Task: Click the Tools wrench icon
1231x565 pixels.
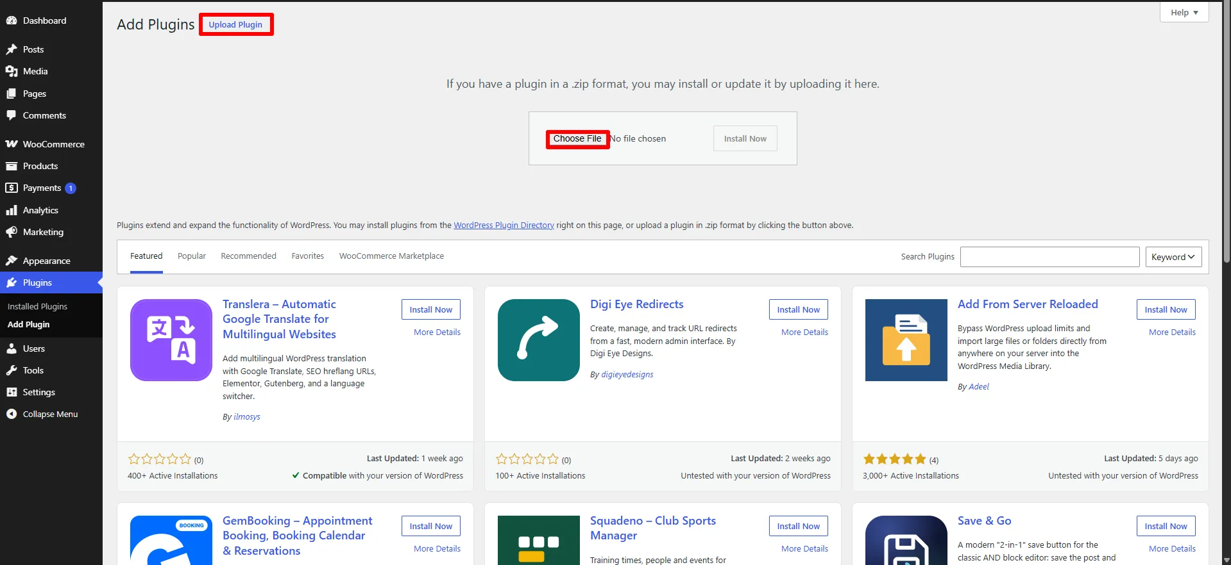Action: point(12,370)
